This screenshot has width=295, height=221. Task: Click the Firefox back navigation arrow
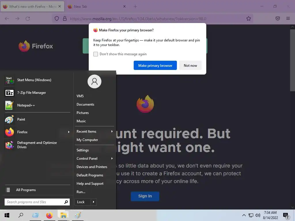pyautogui.click(x=7, y=19)
